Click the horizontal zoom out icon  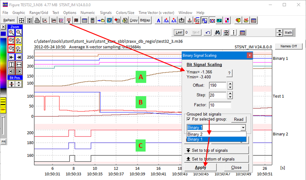[x=19, y=49]
